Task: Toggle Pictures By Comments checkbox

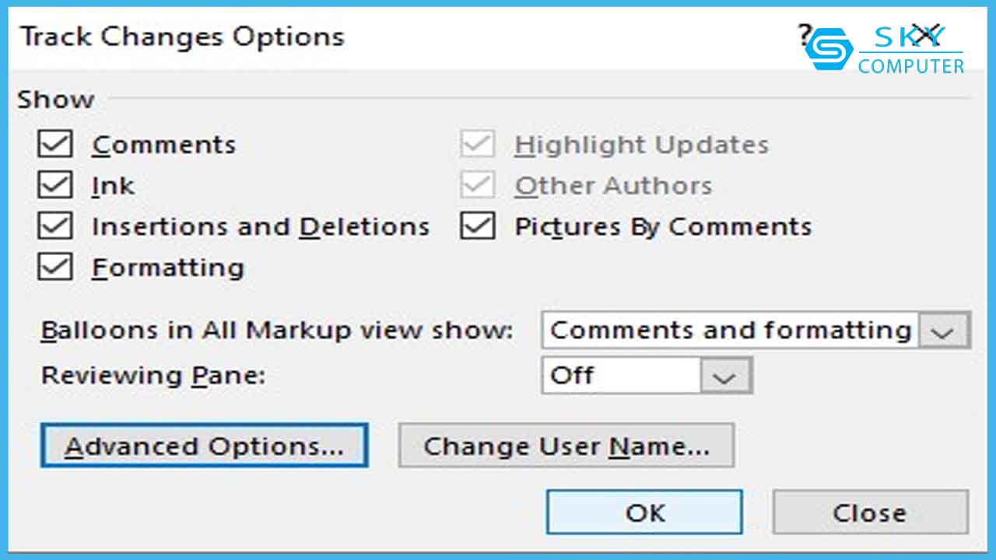Action: [x=478, y=226]
